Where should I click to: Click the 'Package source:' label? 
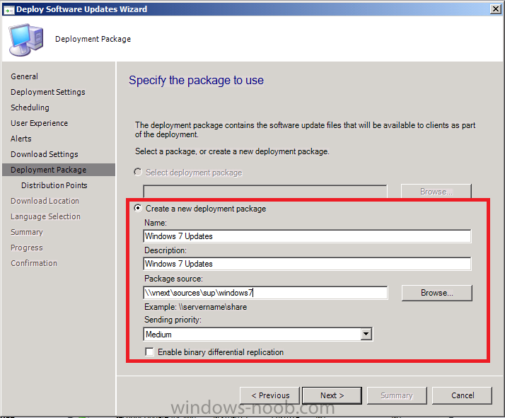click(173, 279)
